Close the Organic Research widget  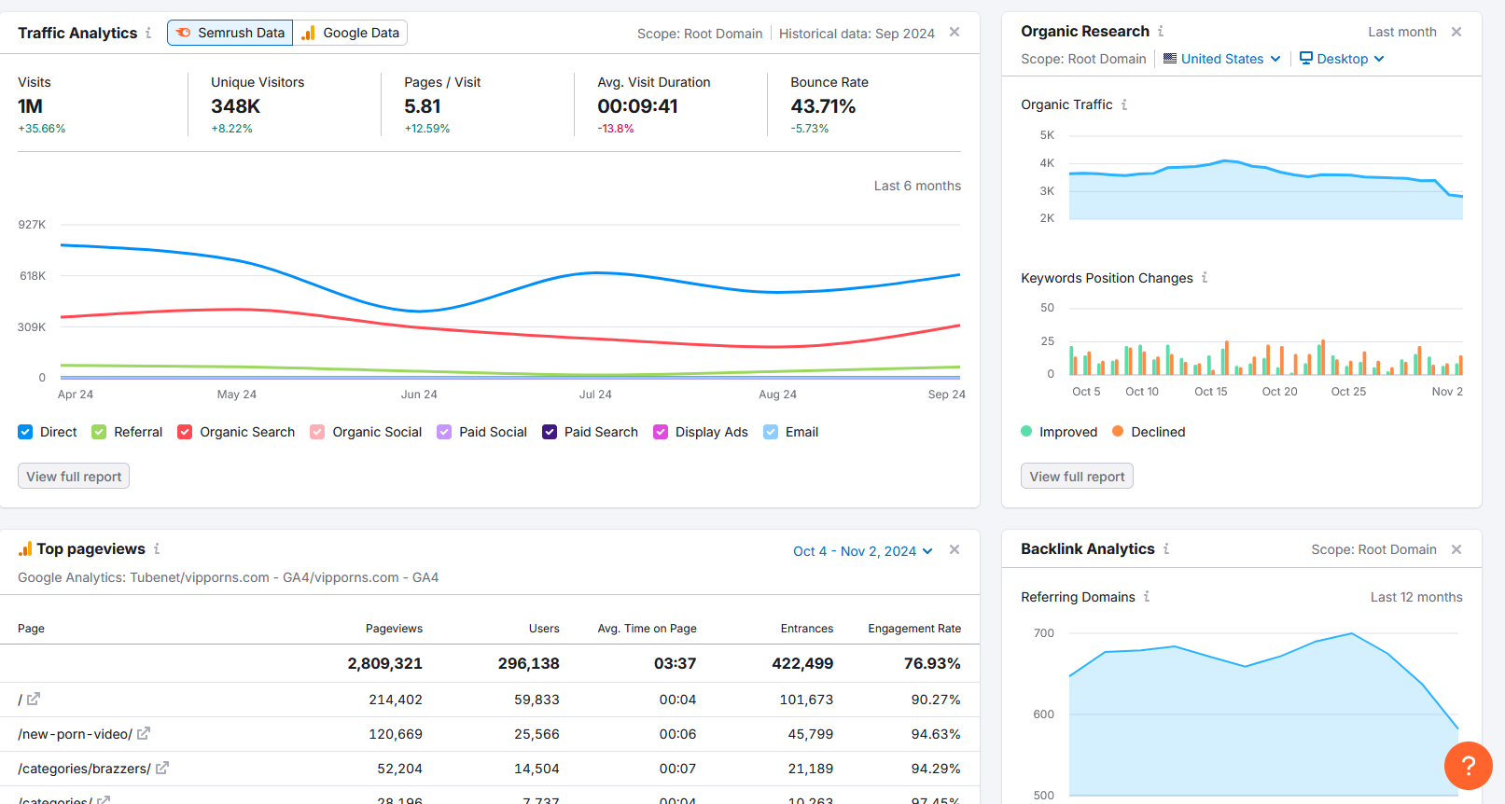1456,32
